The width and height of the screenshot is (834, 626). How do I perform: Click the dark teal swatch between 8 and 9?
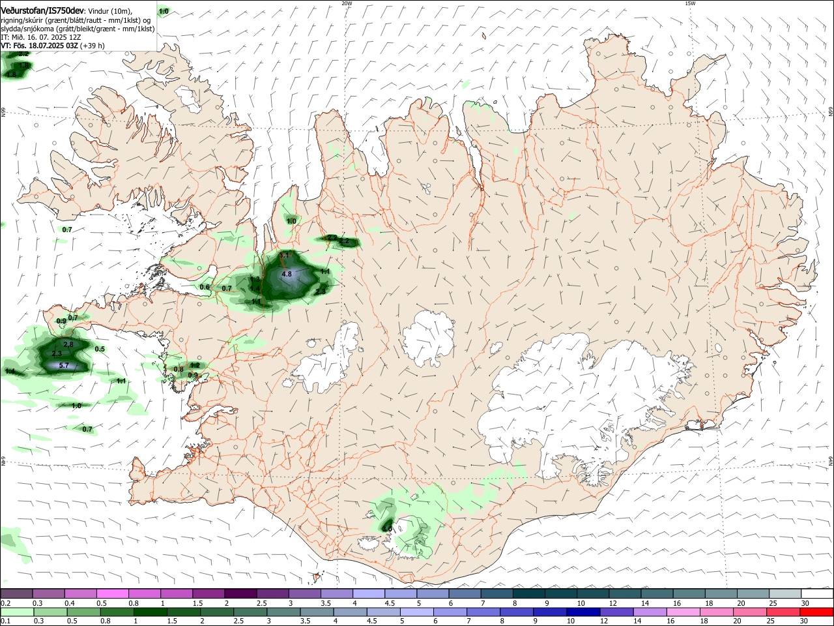[x=529, y=593]
